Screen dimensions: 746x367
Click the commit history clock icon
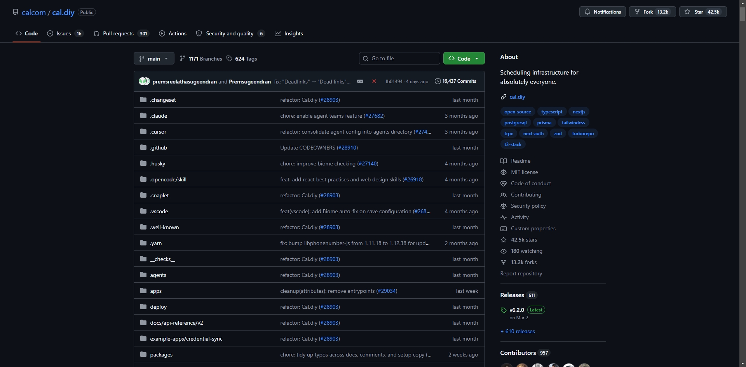437,81
